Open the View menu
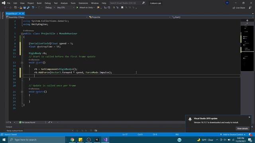 (x=22, y=3)
